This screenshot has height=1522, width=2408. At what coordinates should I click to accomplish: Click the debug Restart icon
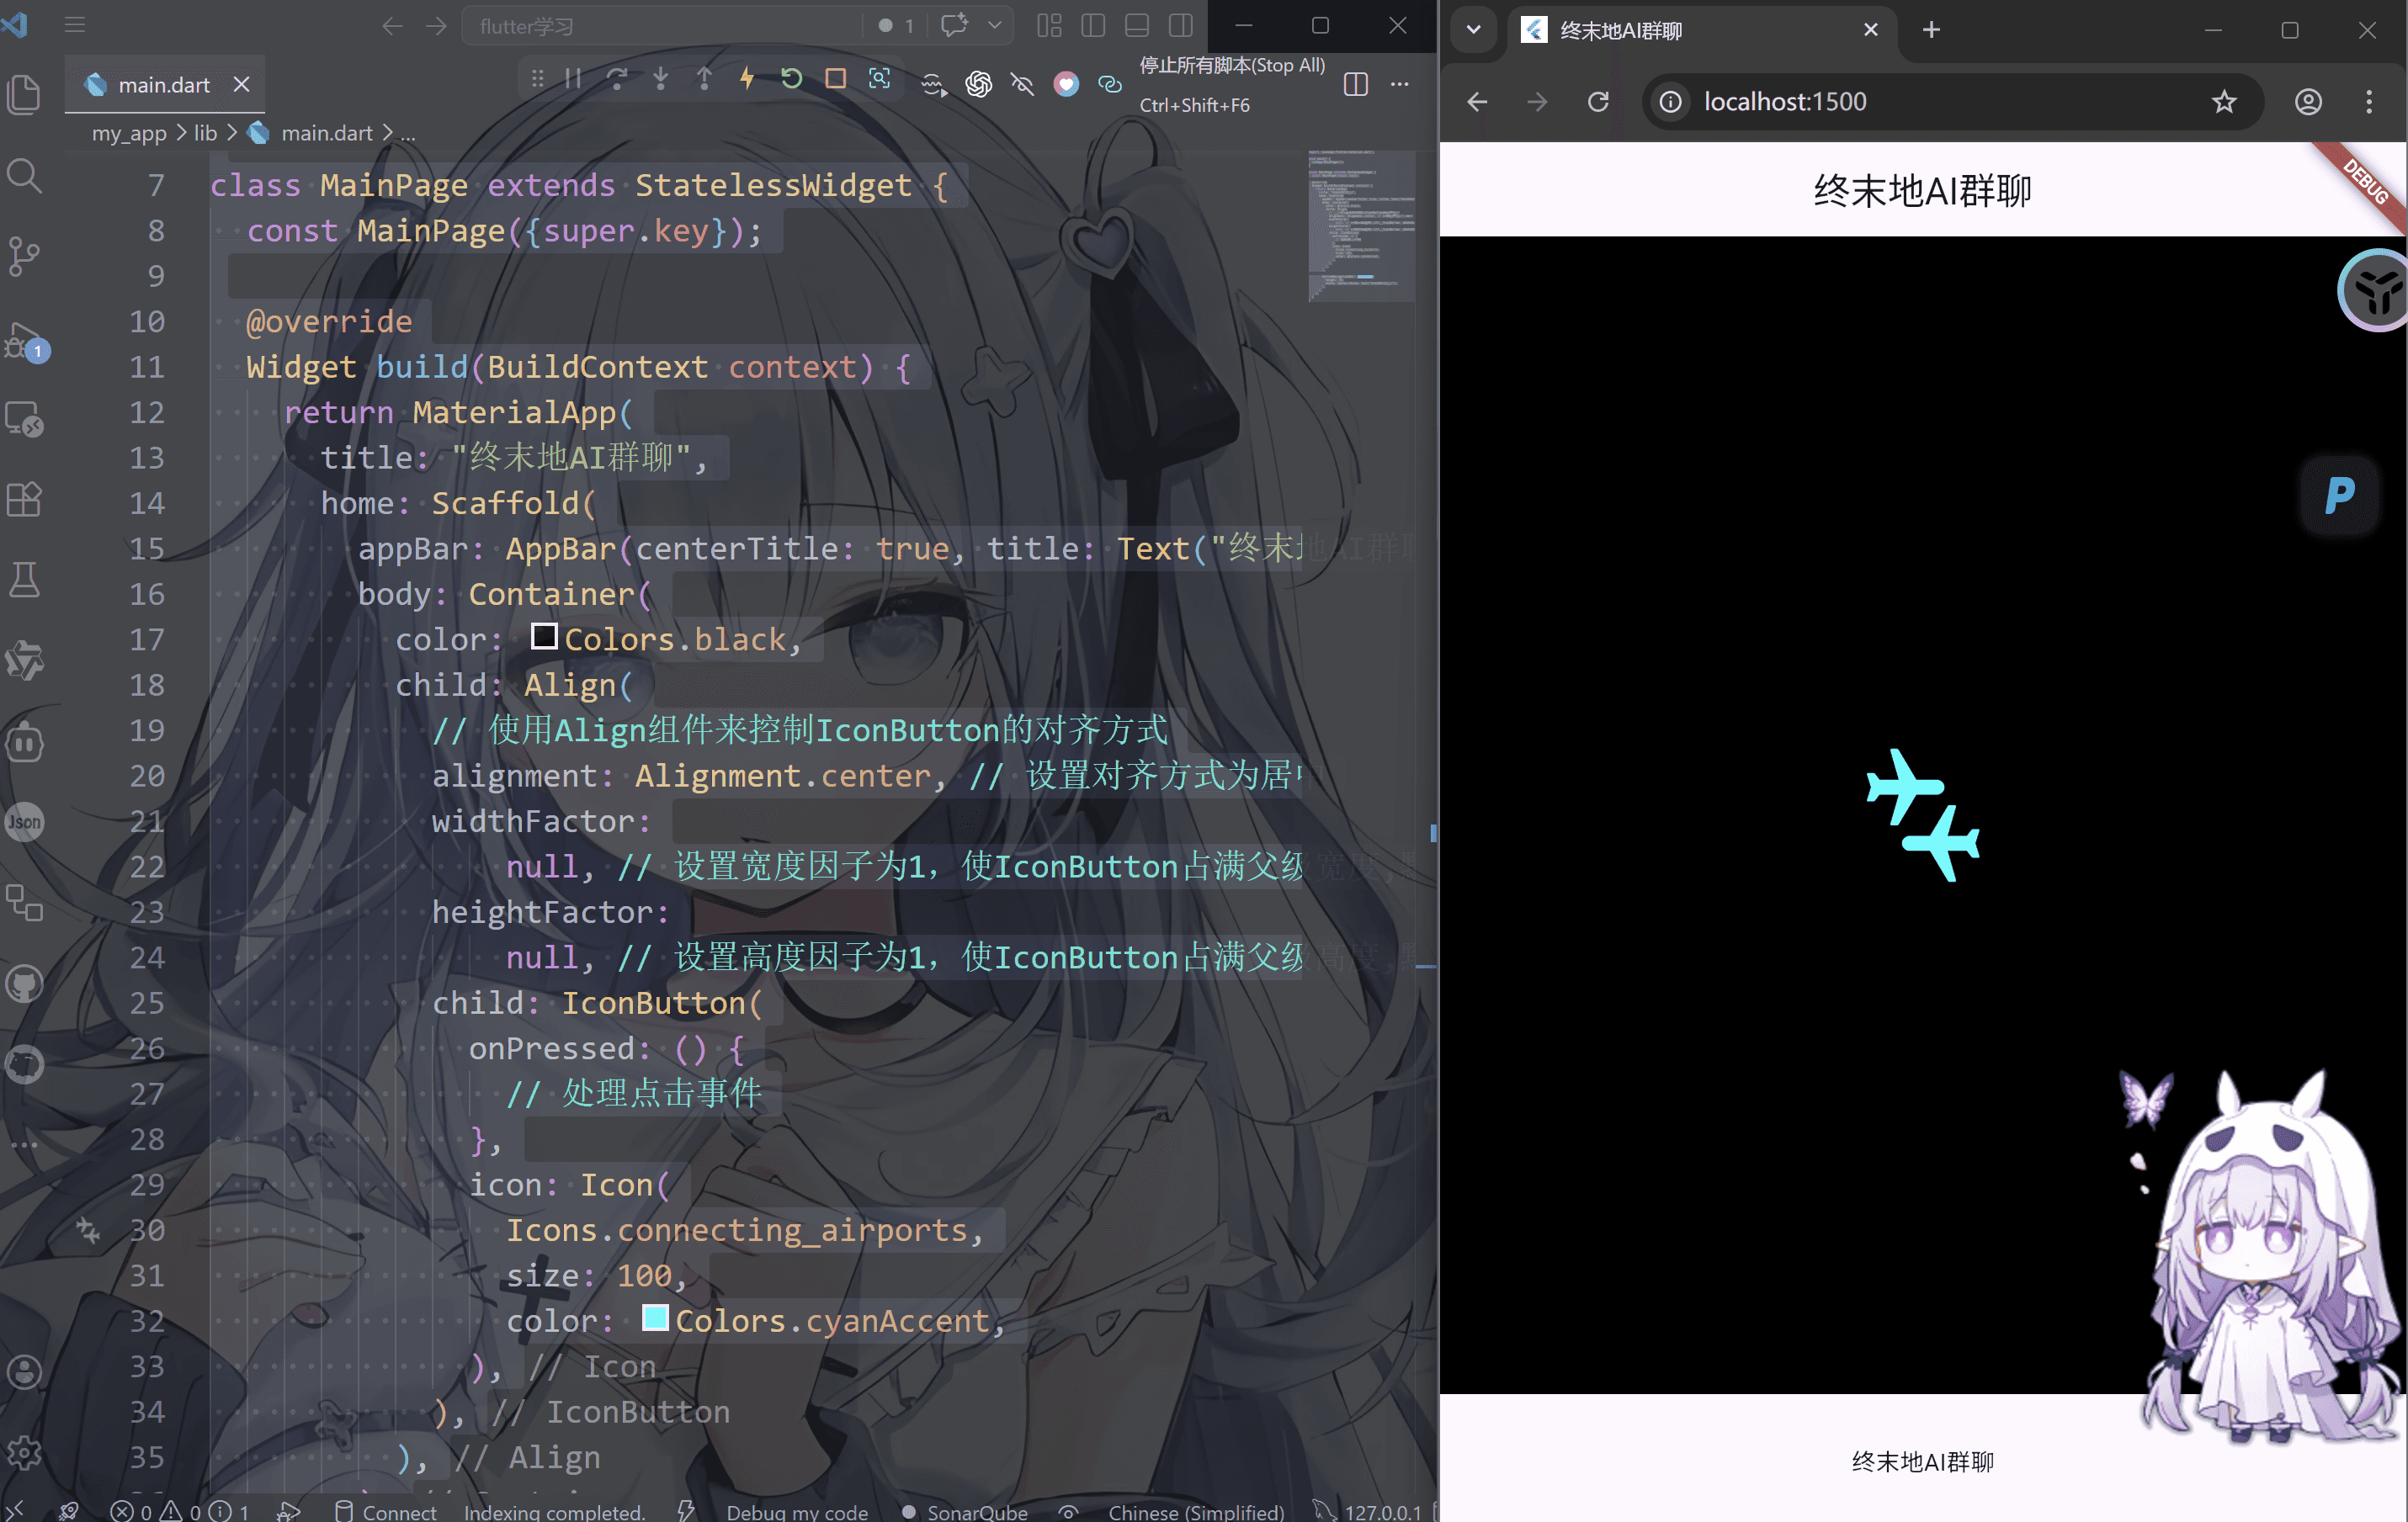(x=791, y=79)
